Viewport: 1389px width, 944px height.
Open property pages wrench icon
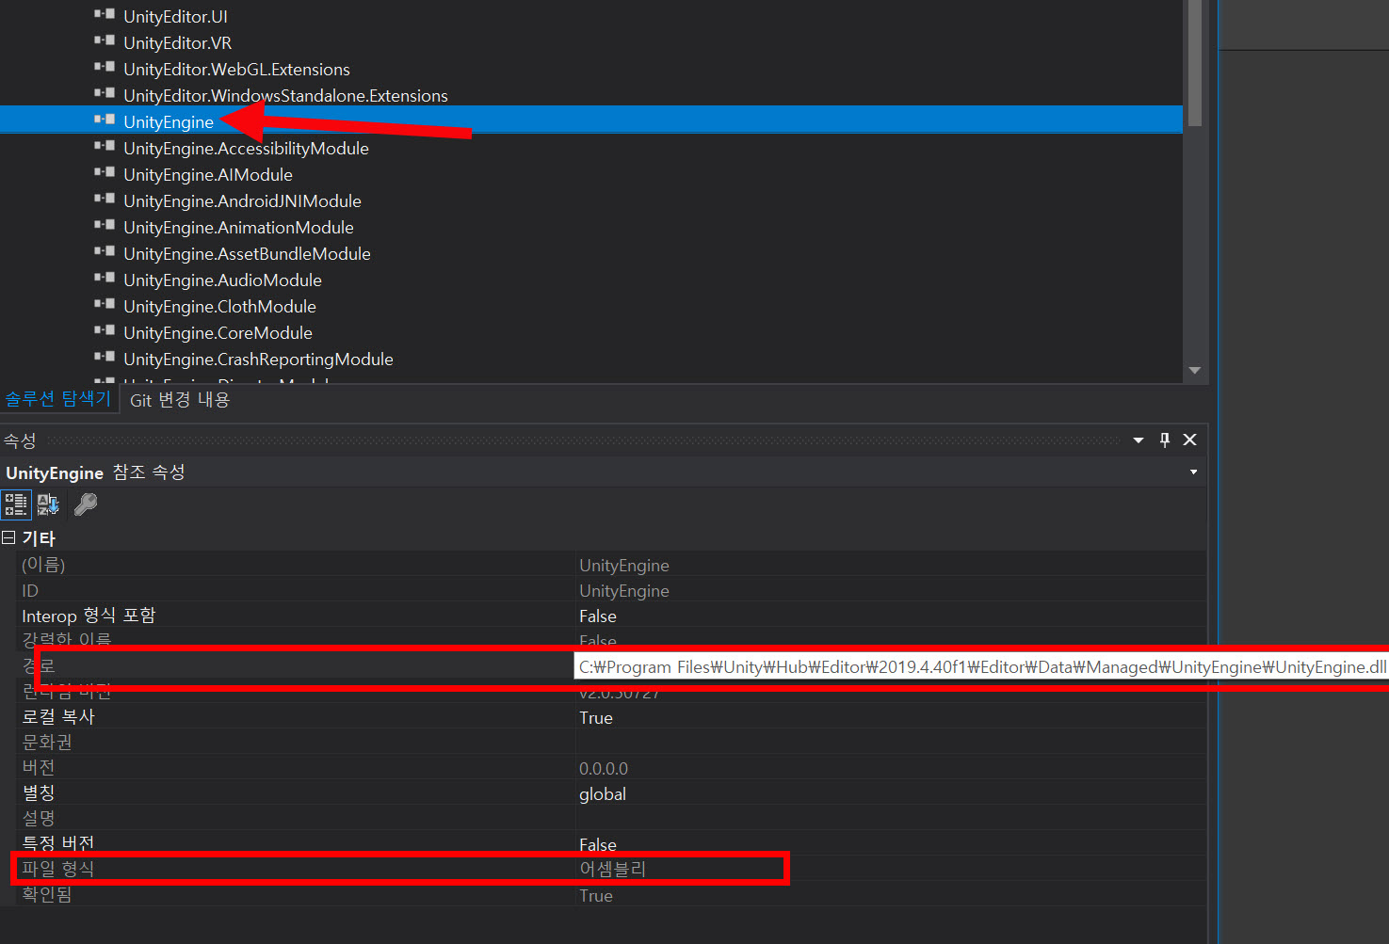(86, 505)
